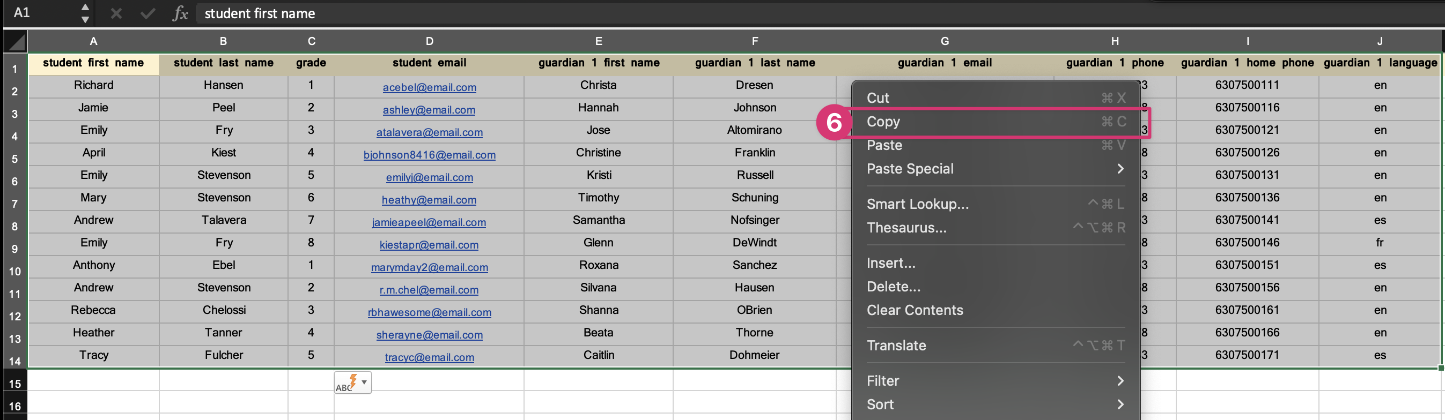
Task: Click the Name Box stepper arrows
Action: coord(85,13)
